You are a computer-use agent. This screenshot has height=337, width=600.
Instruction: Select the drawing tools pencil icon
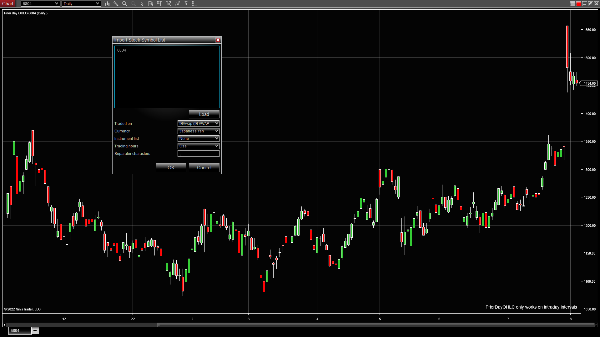pos(116,4)
